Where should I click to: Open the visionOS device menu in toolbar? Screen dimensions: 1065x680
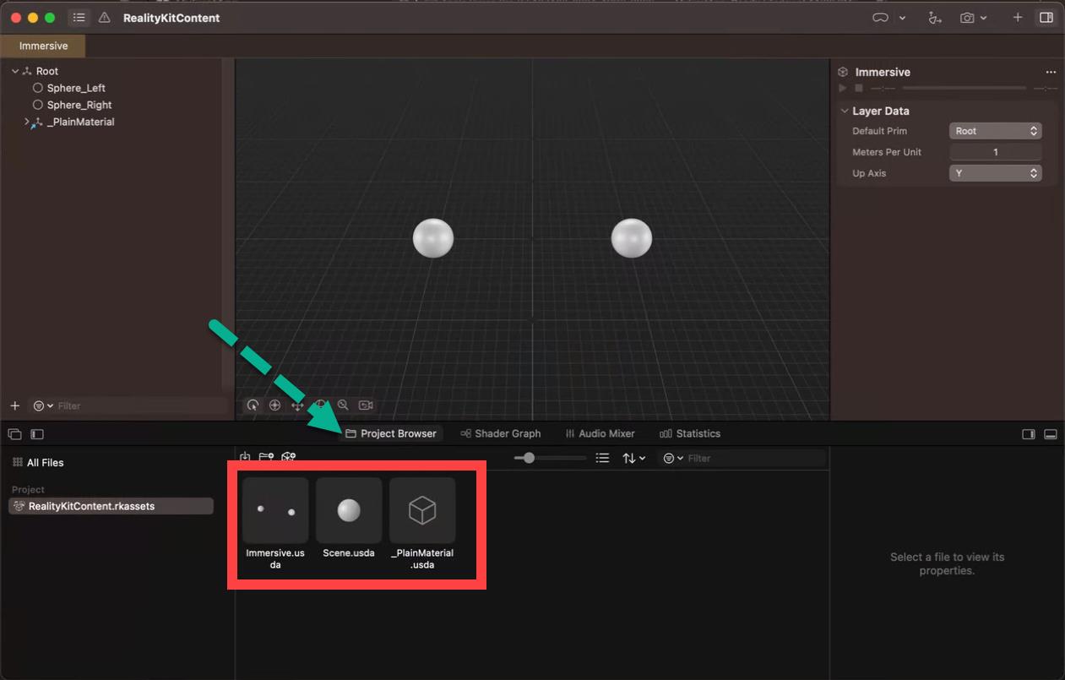click(889, 18)
